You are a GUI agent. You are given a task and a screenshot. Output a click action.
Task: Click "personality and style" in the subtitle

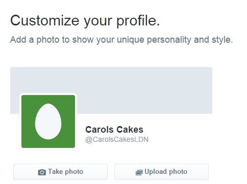190,40
